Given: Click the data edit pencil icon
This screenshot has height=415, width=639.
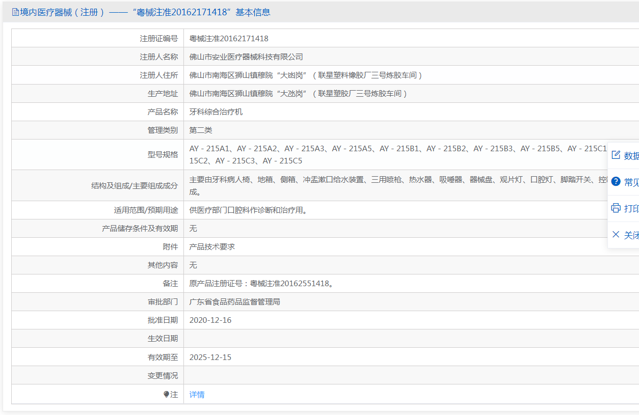Looking at the screenshot, I should (616, 155).
